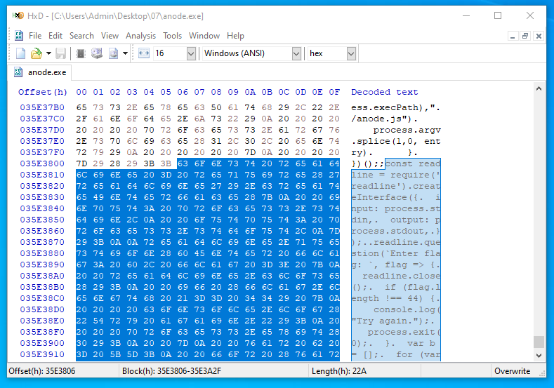Restore the inner document window
Screen dimensions: 554x388
tap(525, 36)
